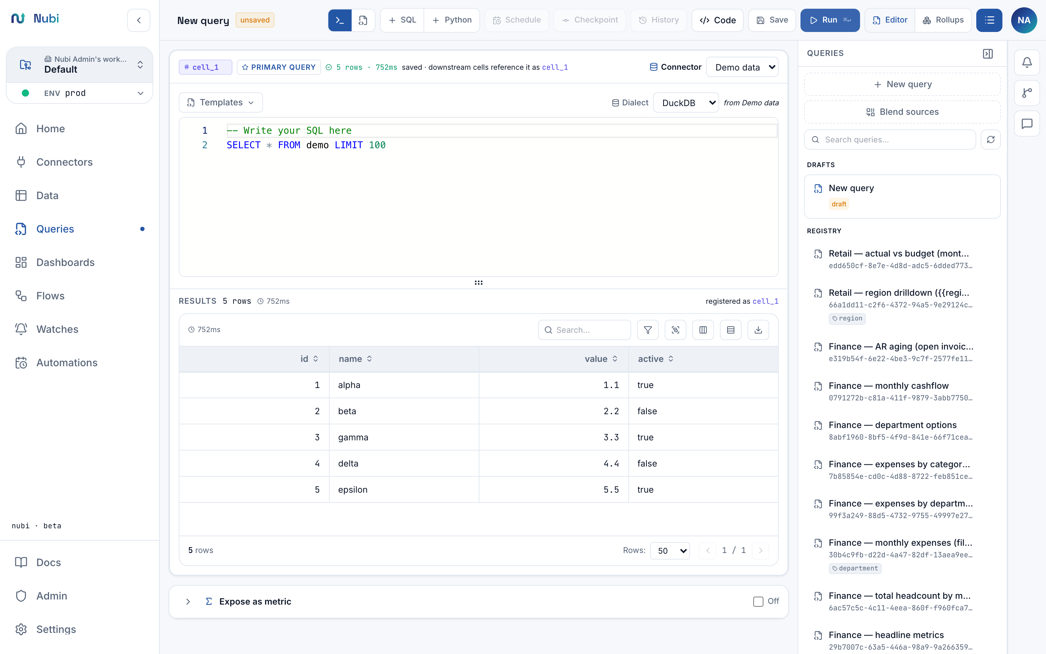
Task: Open the git branch panel icon
Action: pos(1027,93)
